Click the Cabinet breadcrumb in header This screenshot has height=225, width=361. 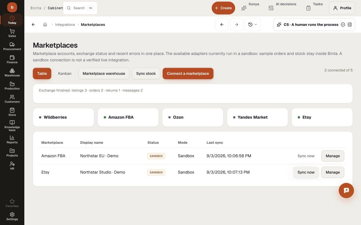[55, 8]
